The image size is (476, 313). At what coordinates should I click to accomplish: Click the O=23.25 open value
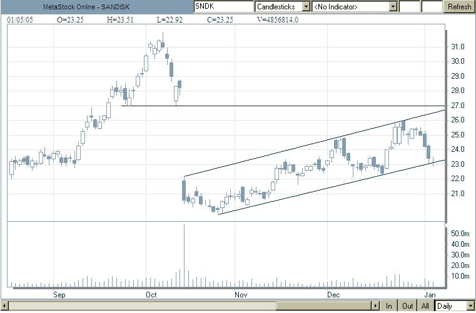click(70, 20)
